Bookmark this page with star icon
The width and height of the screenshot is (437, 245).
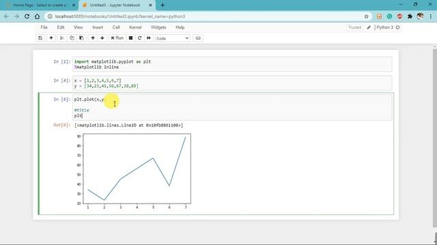click(366, 16)
